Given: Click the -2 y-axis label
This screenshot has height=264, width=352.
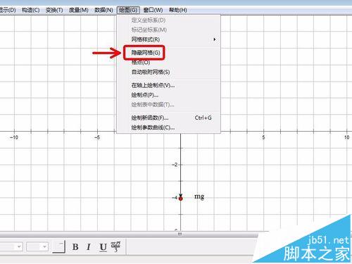Looking at the screenshot, I should [175, 165].
